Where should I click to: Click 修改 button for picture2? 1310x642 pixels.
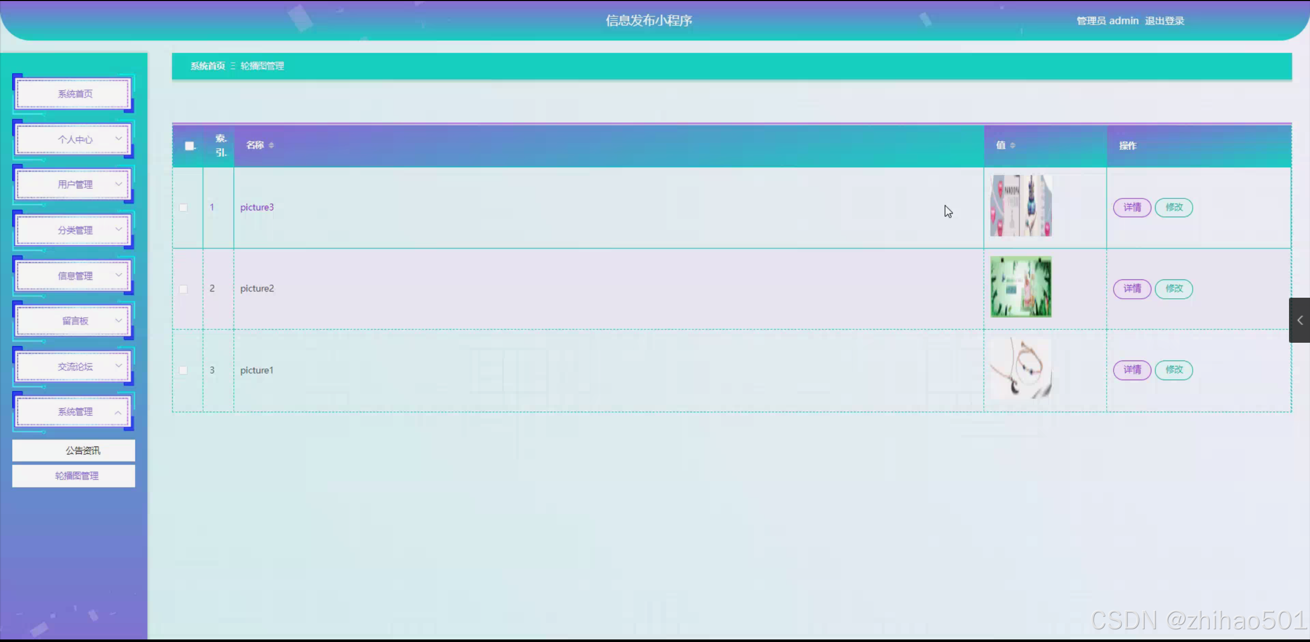pos(1173,289)
